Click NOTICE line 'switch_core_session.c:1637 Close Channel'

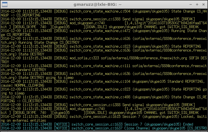[x=111, y=128]
